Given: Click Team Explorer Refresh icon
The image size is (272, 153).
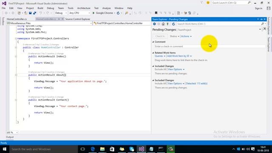Looking at the screenshot, I should tap(173, 24).
